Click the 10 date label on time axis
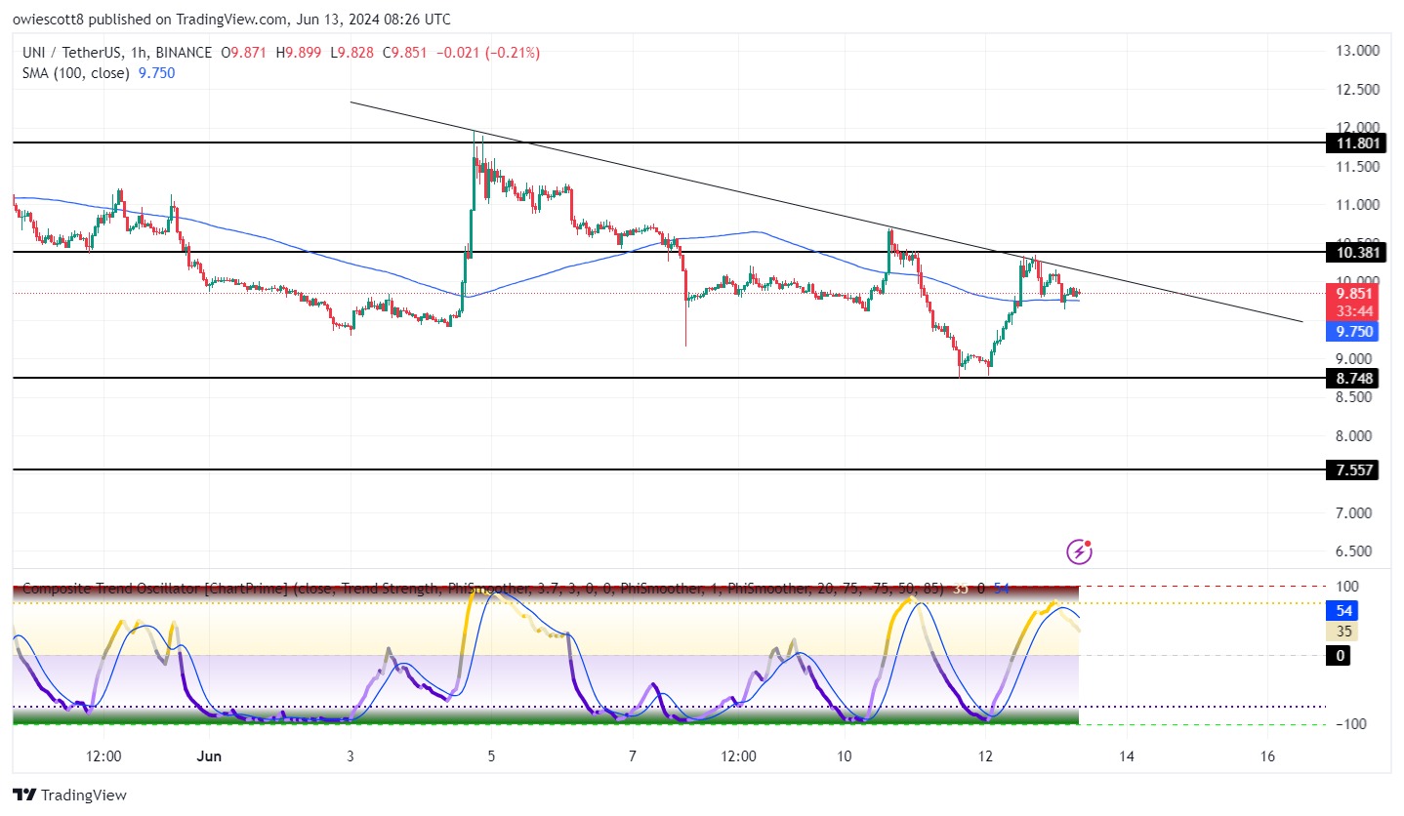 (x=845, y=756)
